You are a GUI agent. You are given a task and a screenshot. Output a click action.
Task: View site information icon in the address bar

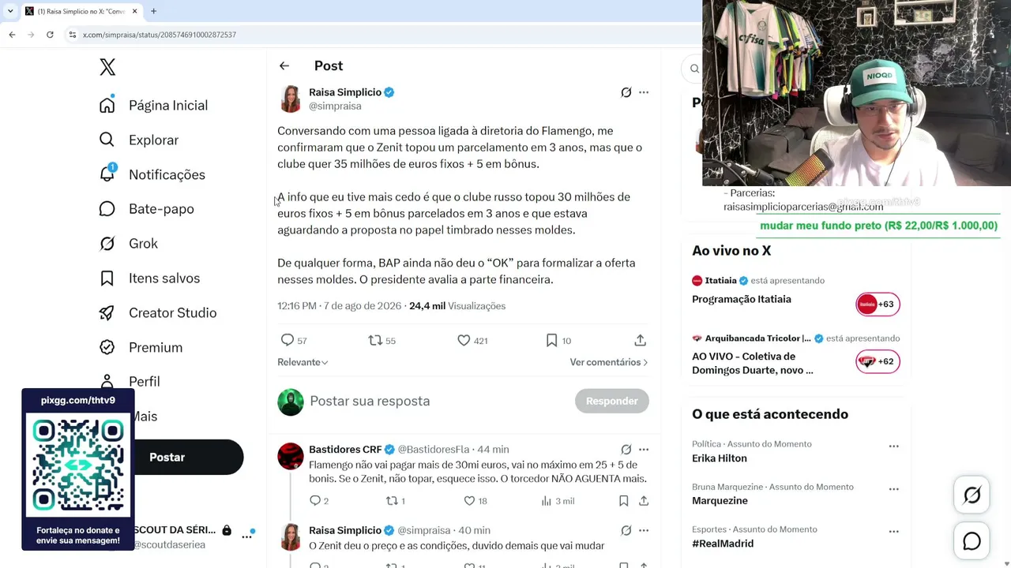[72, 35]
